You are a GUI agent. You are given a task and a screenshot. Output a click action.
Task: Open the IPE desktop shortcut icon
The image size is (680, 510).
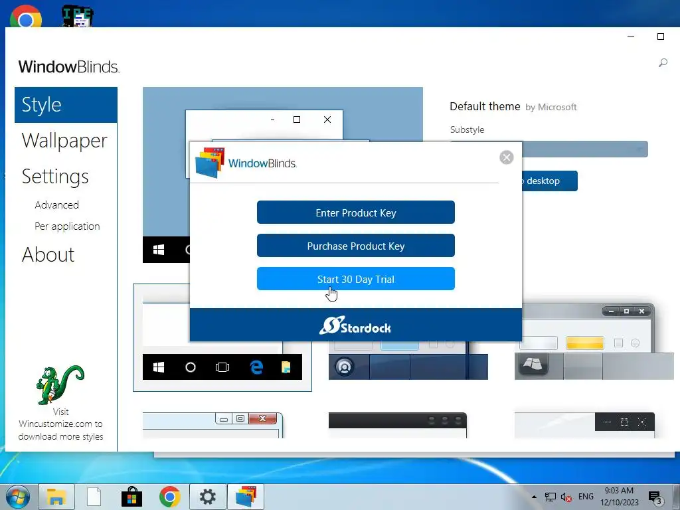coord(78,17)
